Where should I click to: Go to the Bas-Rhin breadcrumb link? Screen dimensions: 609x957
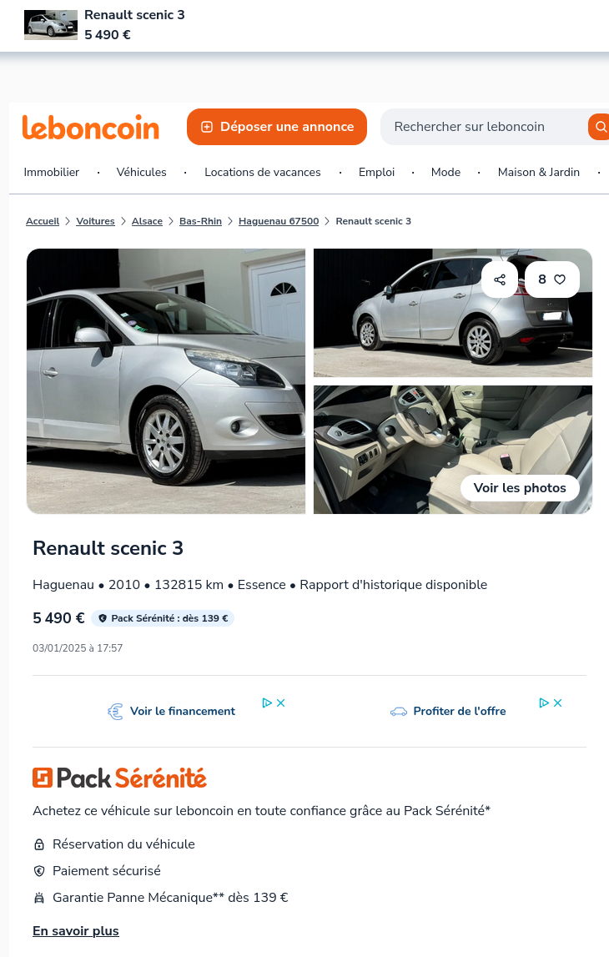click(x=201, y=221)
